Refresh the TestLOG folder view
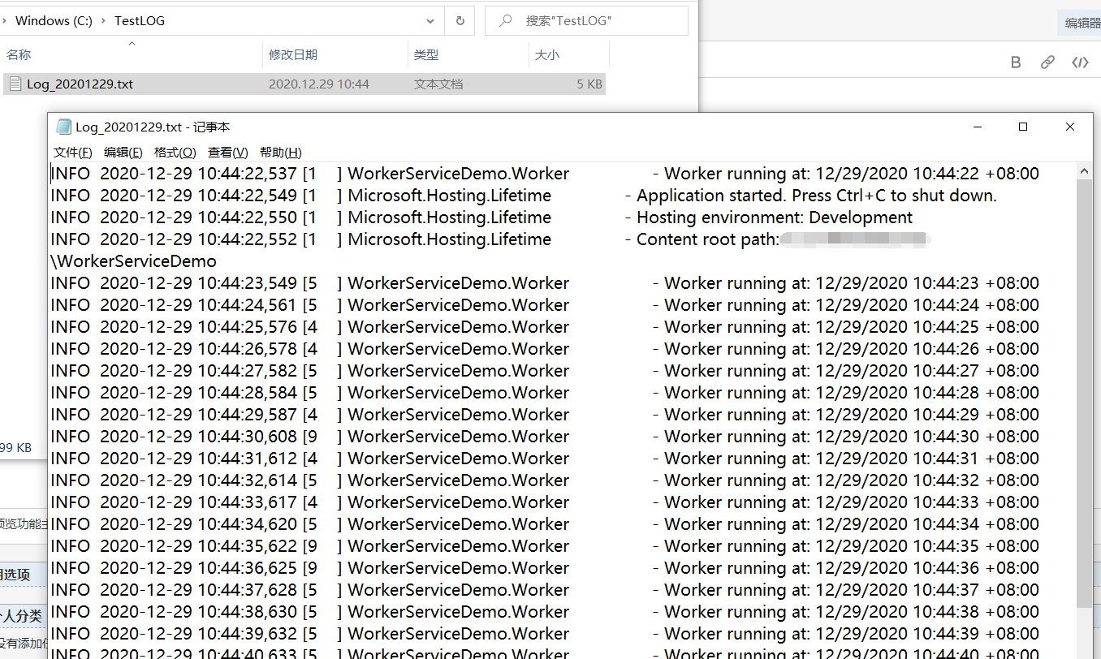The height and width of the screenshot is (659, 1101). (460, 20)
